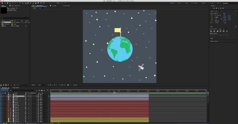Open the timeline Graph Editor icon
Screen dimensions: 238x124
click(x=48, y=90)
